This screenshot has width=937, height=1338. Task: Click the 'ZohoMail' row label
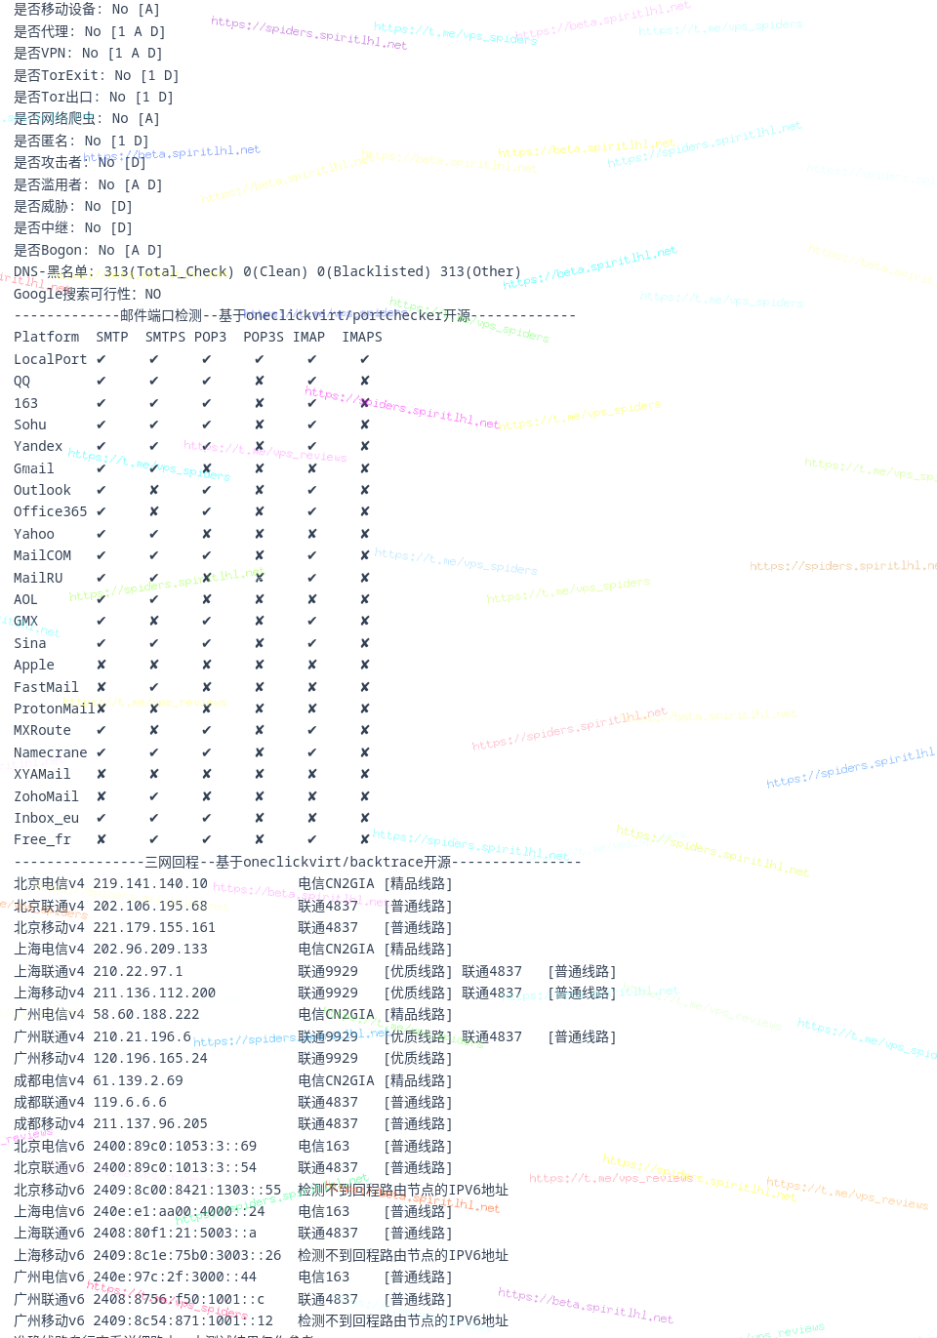click(47, 796)
